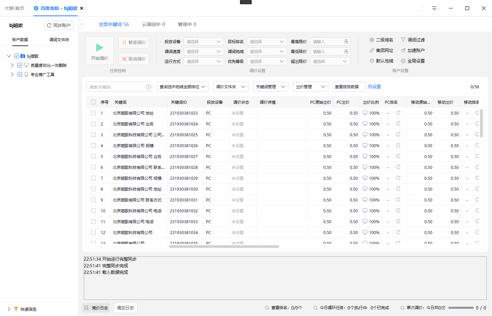Check the row 1 keyword checkbox
This screenshot has height=316, width=492.
[x=93, y=113]
